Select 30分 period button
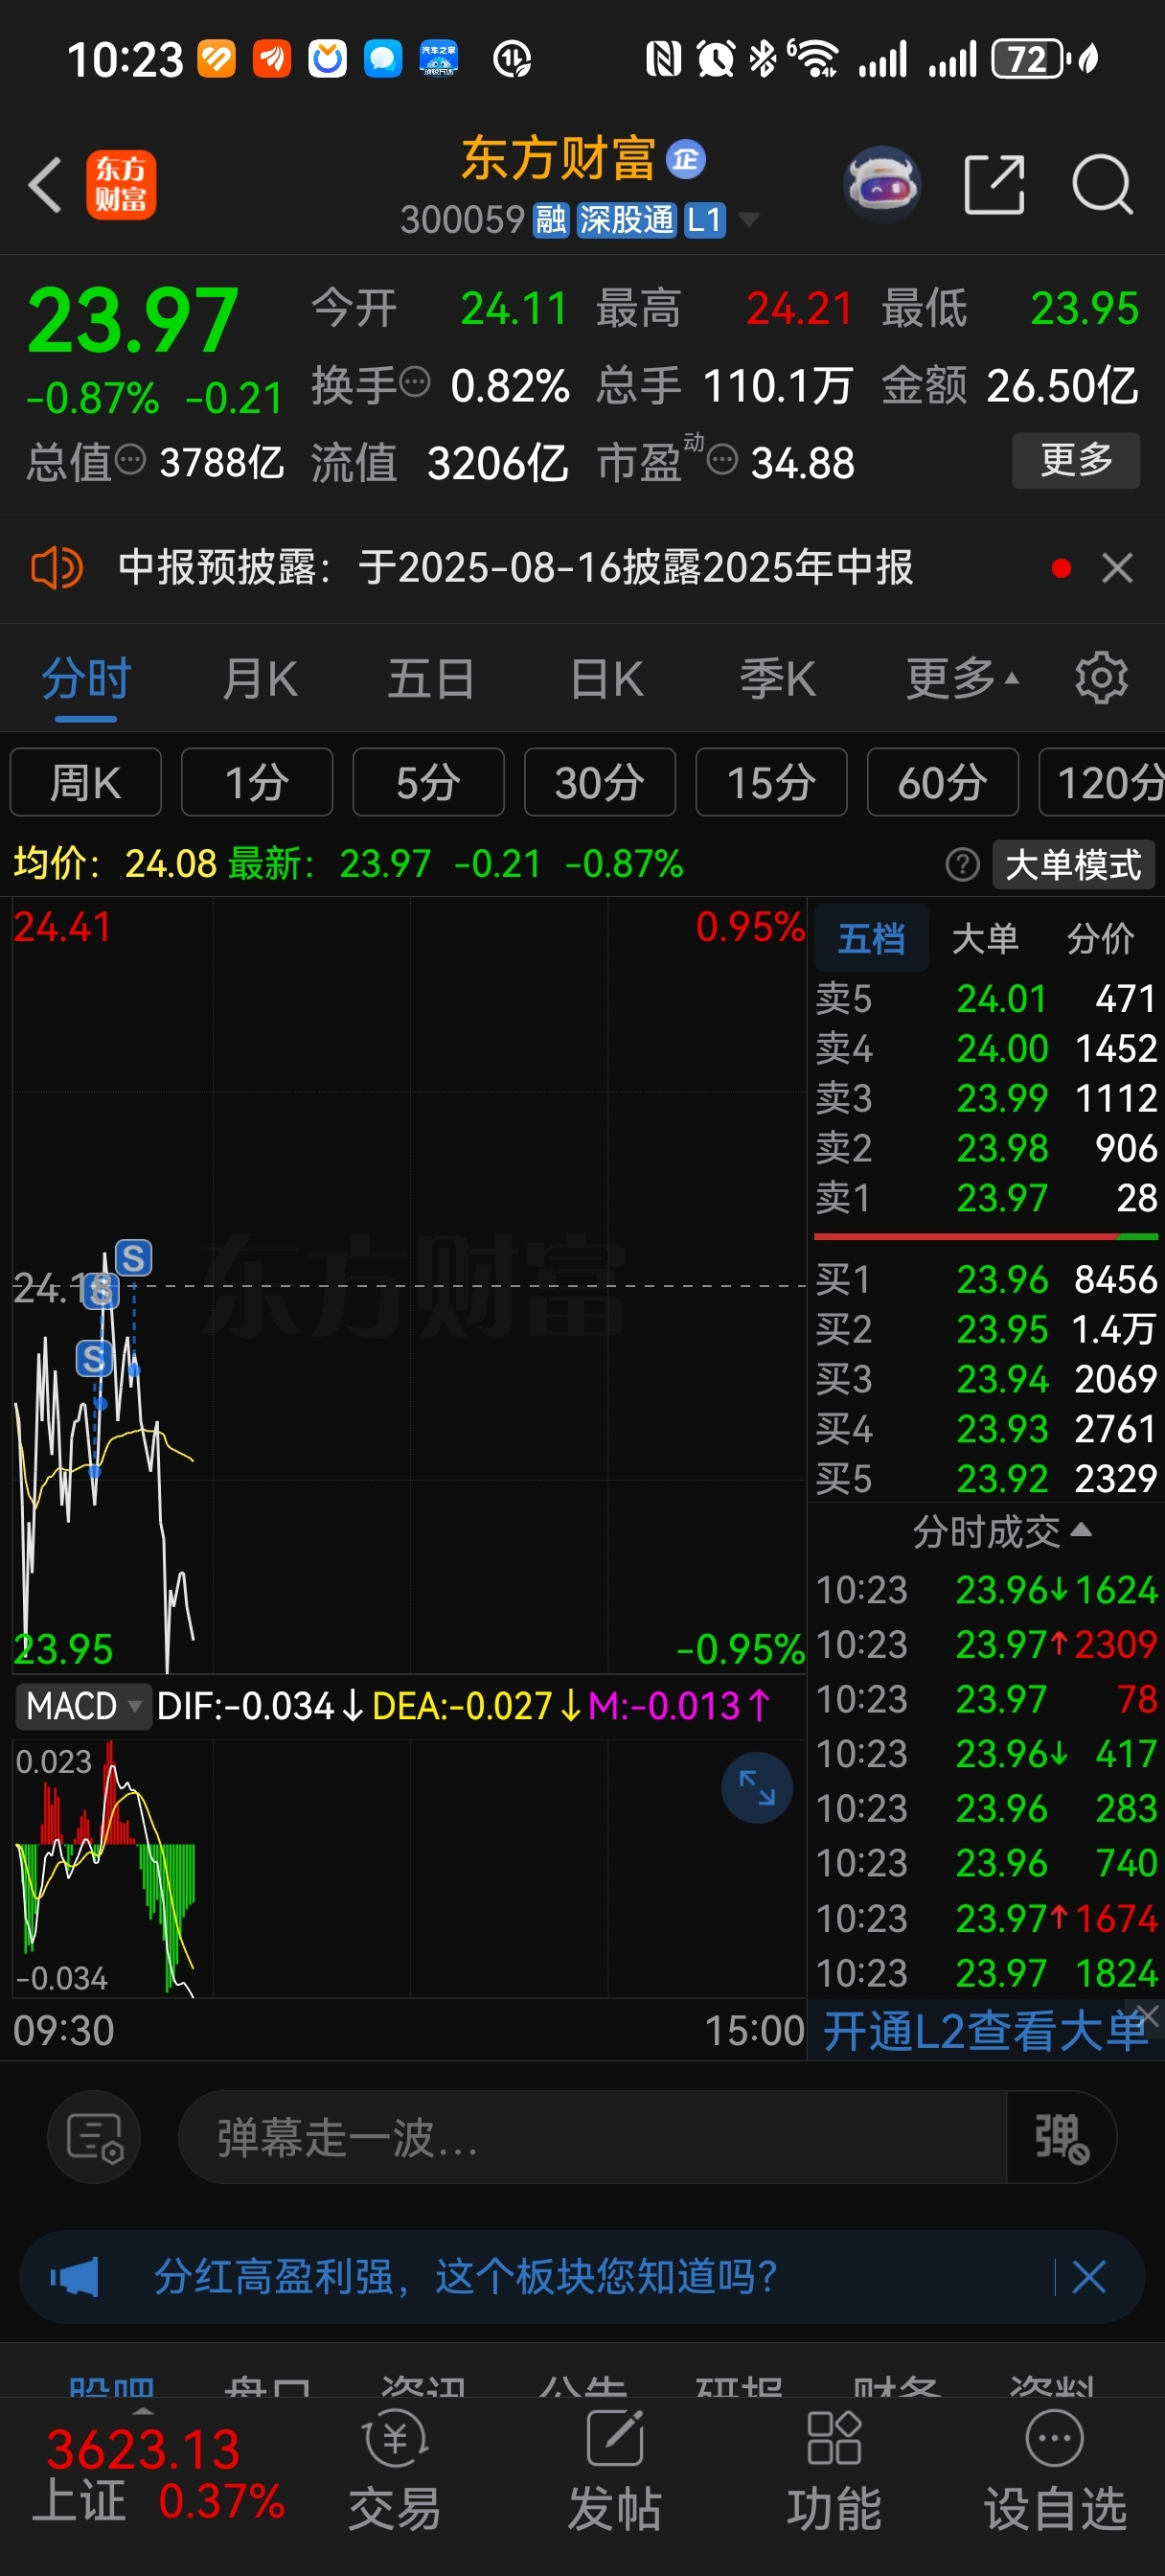The image size is (1165, 2576). point(600,782)
